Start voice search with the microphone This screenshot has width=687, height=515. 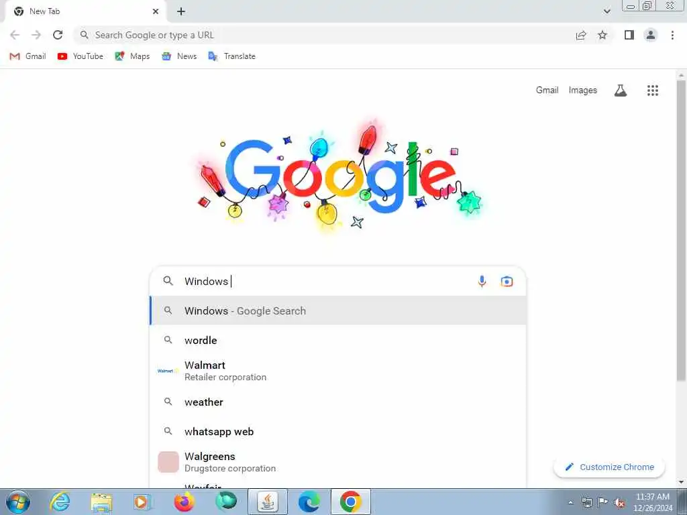coord(482,281)
